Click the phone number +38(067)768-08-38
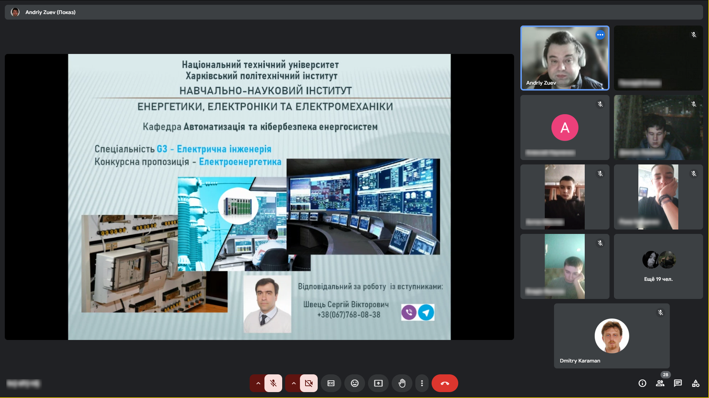709x398 pixels. (x=349, y=315)
